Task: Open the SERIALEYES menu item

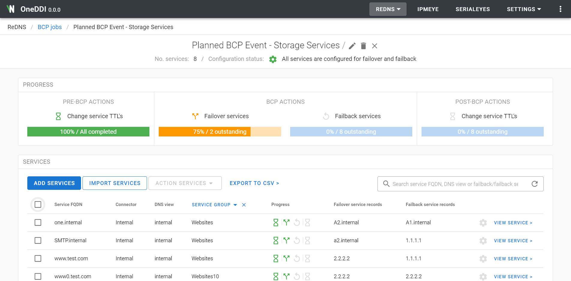Action: [x=473, y=9]
